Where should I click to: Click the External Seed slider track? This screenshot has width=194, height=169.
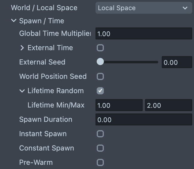pos(131,62)
